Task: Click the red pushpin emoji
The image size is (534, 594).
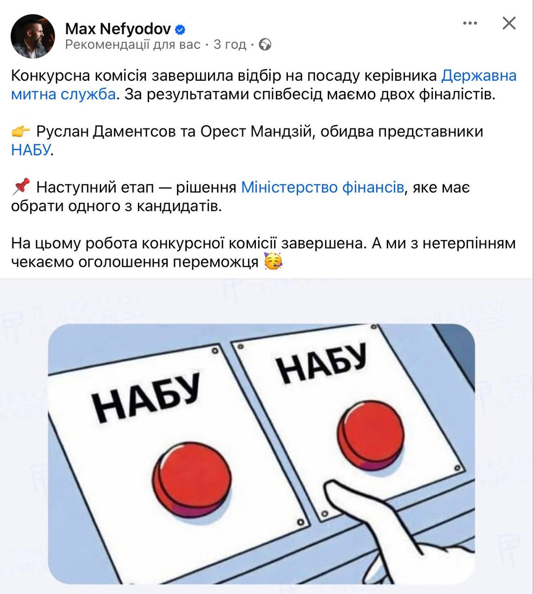Action: (21, 187)
